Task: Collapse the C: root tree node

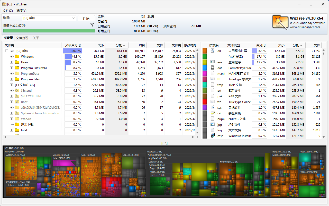Action: coord(7,51)
